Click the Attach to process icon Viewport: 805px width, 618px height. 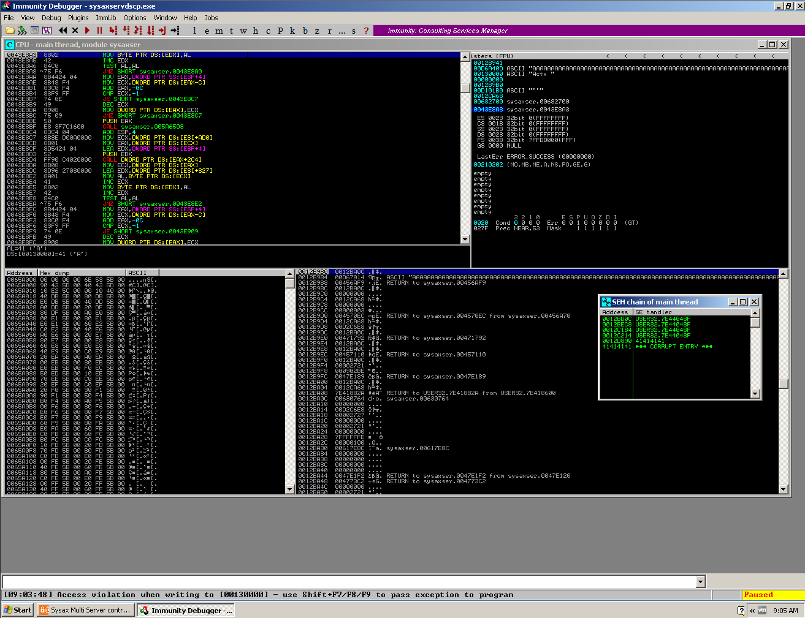(x=22, y=31)
